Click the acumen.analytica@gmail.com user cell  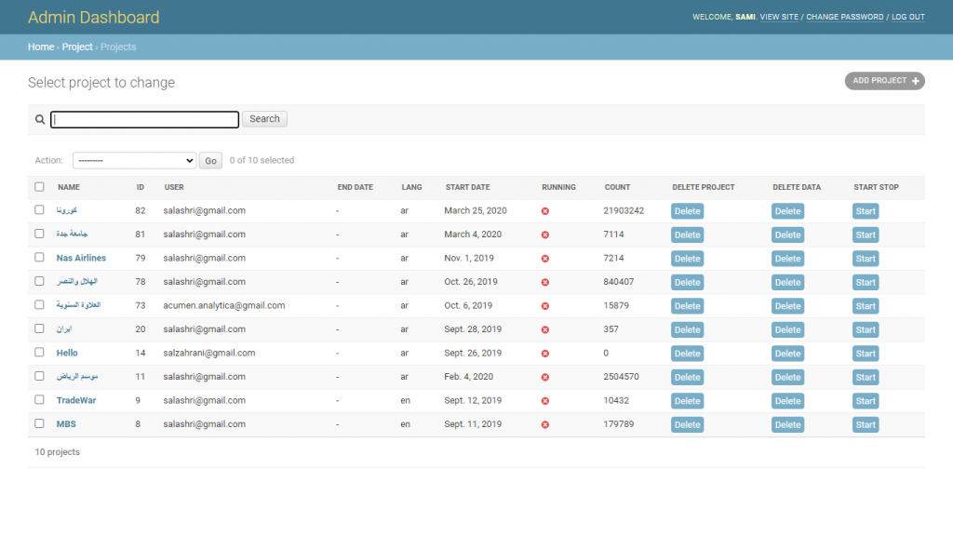pyautogui.click(x=223, y=305)
